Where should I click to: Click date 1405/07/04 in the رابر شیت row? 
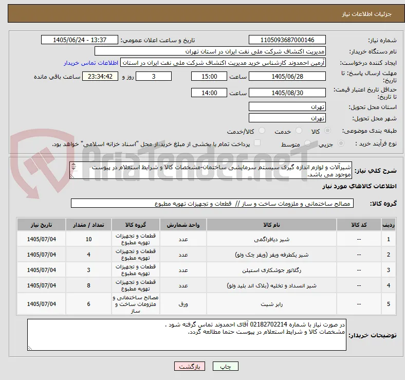tap(41, 304)
